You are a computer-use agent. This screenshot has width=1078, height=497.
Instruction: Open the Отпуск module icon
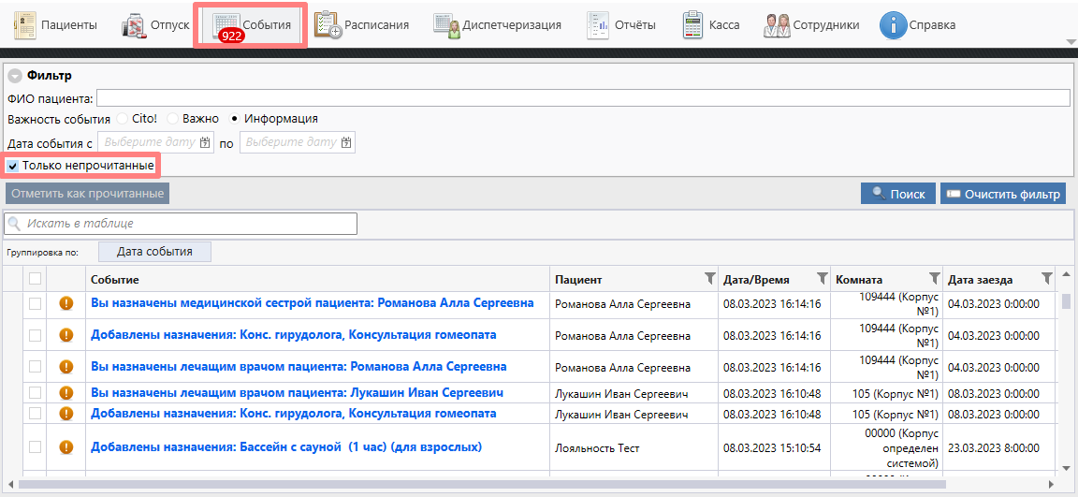coord(135,25)
